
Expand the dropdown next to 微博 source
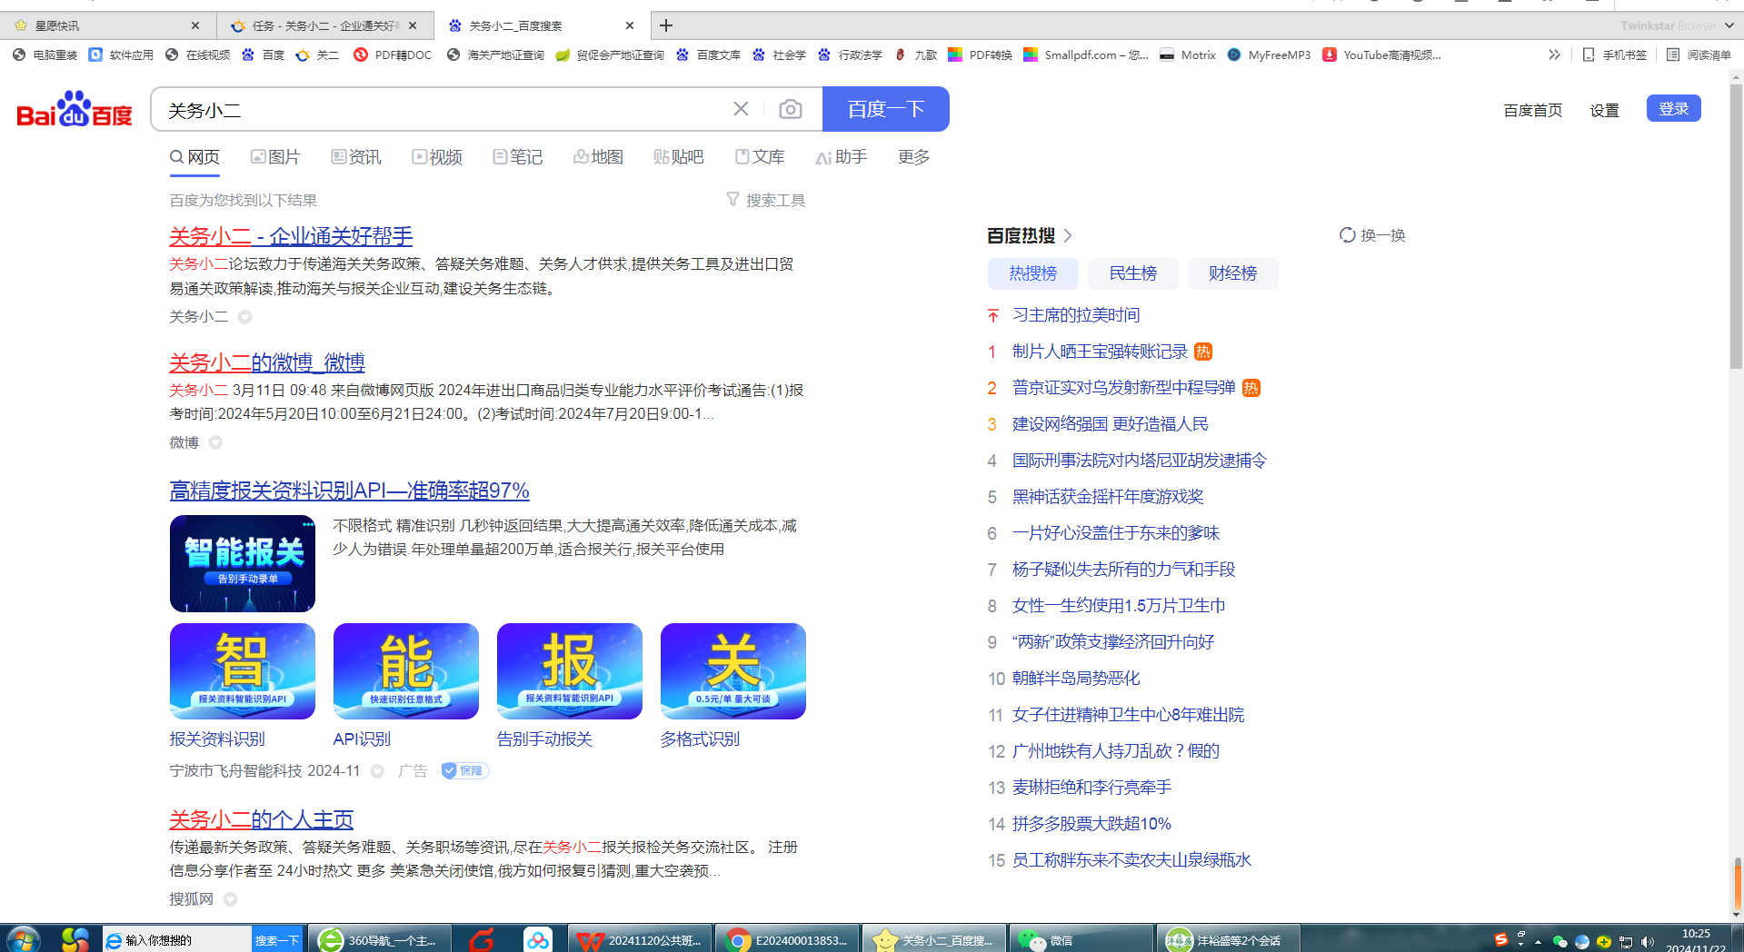coord(215,442)
